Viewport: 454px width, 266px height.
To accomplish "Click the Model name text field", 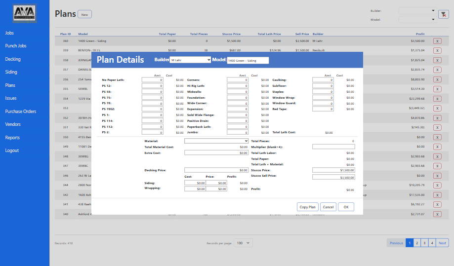I will 248,60.
